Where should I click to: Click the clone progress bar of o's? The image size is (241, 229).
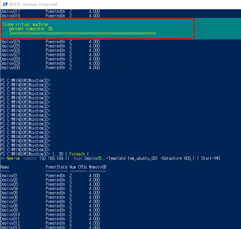point(83,33)
